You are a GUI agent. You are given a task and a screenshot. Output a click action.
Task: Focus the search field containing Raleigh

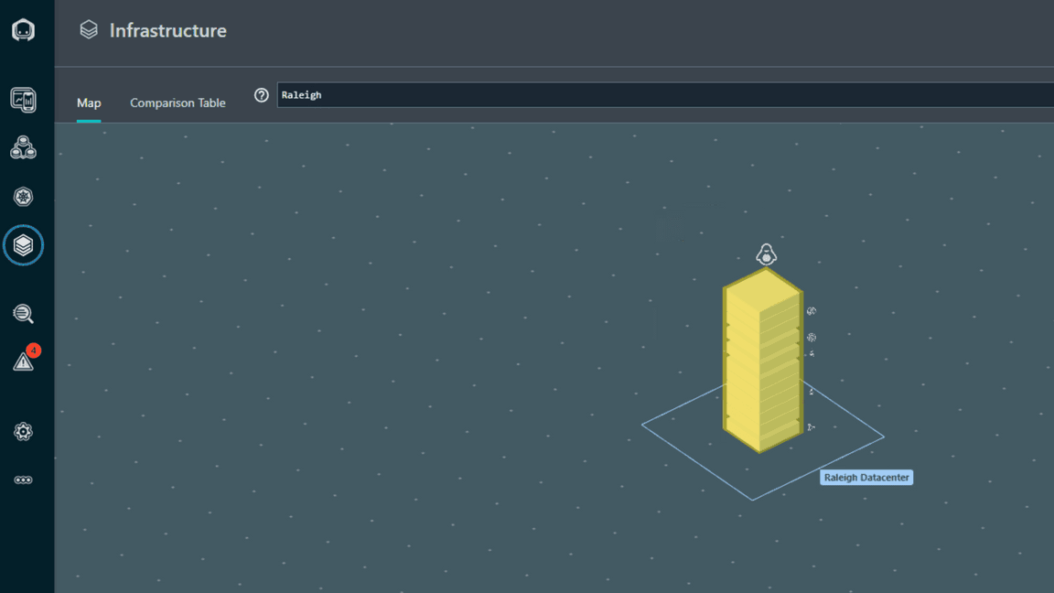pyautogui.click(x=659, y=95)
